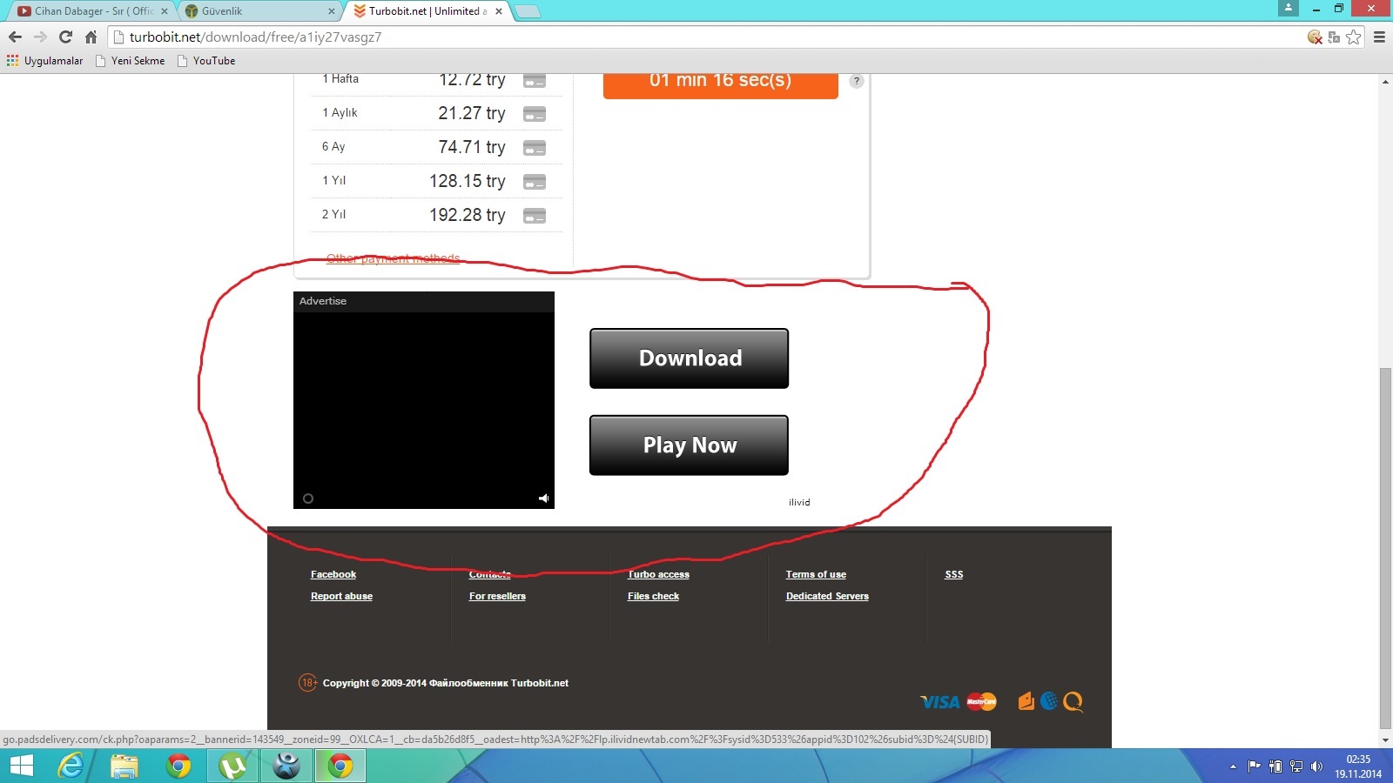Click the card icon for 6 Ay plan
The width and height of the screenshot is (1393, 783).
535,148
